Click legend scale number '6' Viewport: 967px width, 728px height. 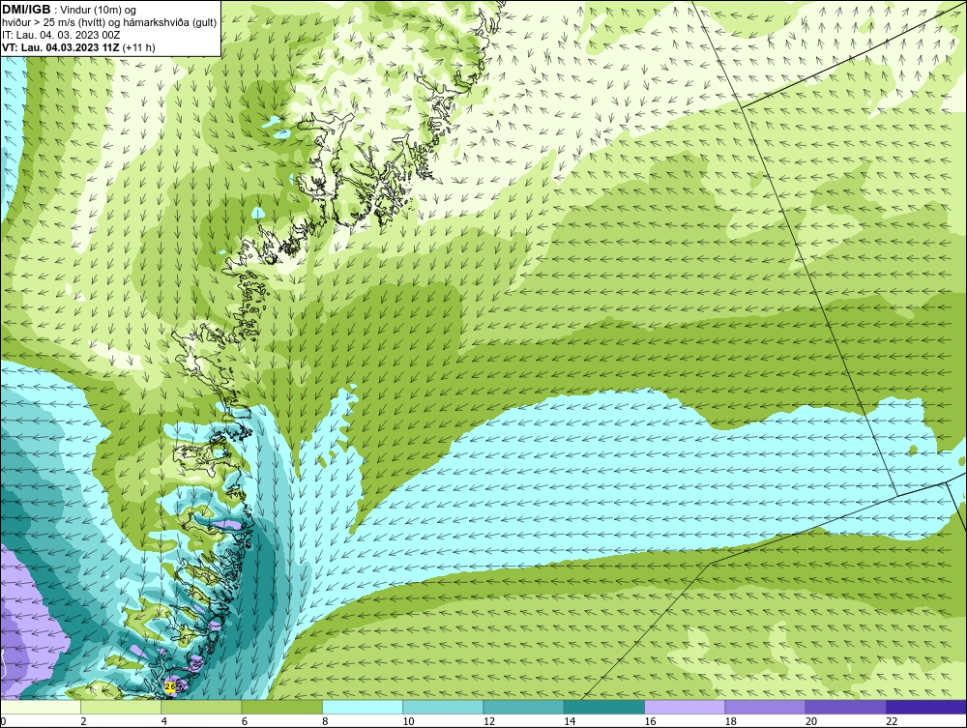click(245, 722)
